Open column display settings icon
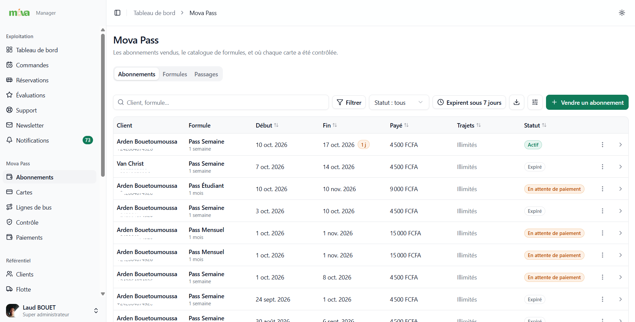The height and width of the screenshot is (322, 635). (x=535, y=102)
